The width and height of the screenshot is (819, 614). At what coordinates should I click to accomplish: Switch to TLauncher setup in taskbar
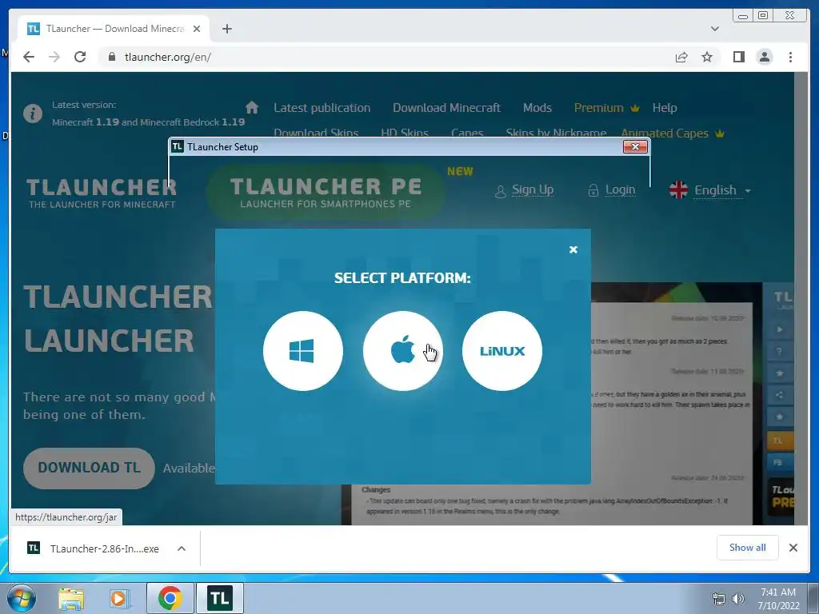pos(220,598)
